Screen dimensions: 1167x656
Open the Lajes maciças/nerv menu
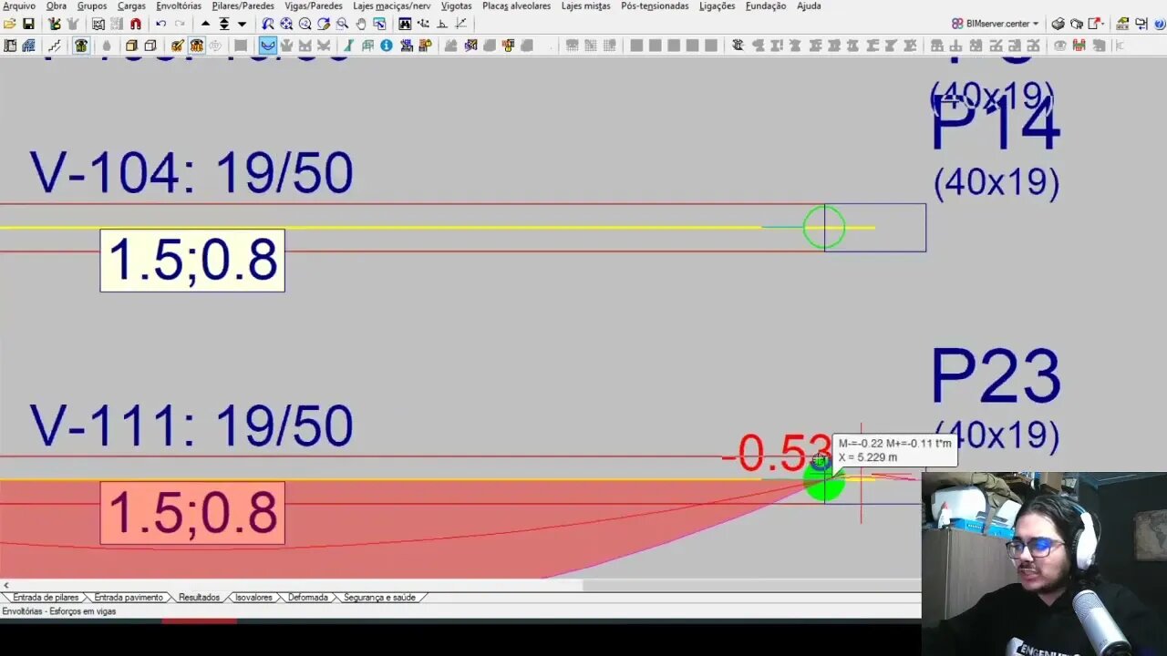[x=392, y=5]
